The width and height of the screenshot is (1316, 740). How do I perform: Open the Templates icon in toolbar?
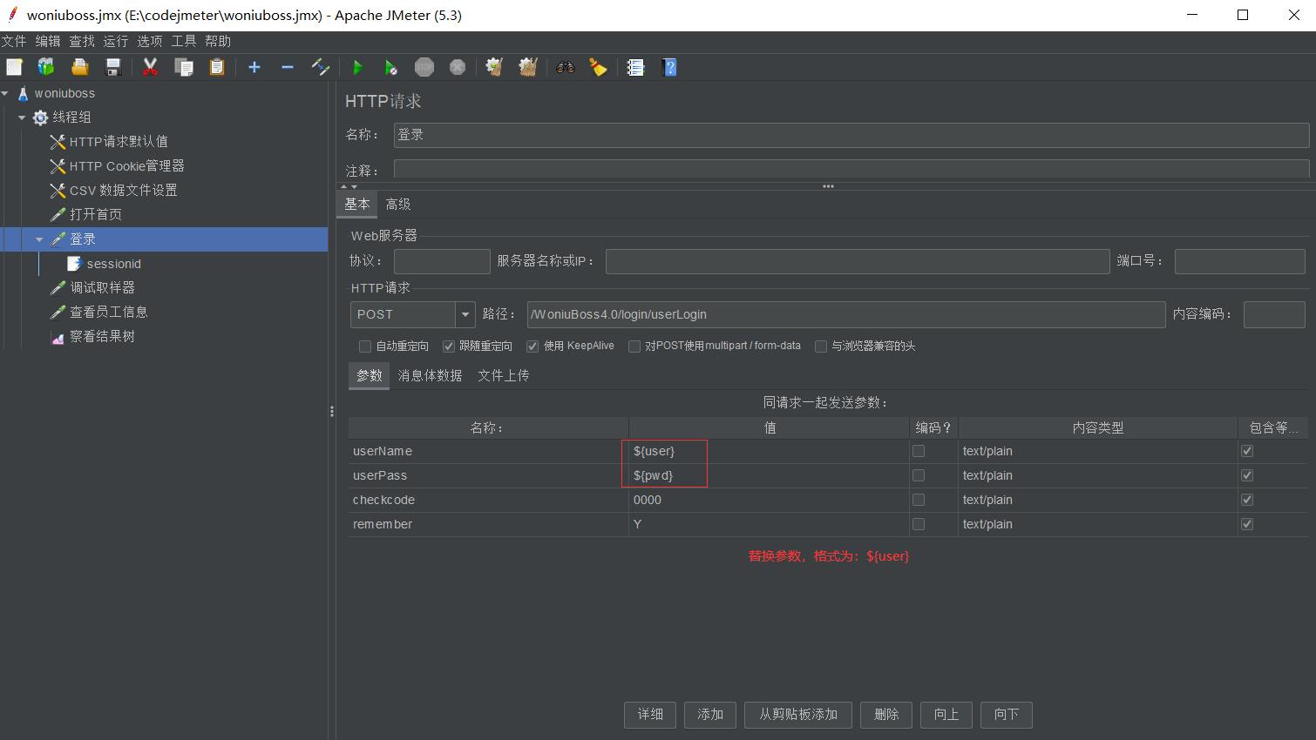coord(46,67)
